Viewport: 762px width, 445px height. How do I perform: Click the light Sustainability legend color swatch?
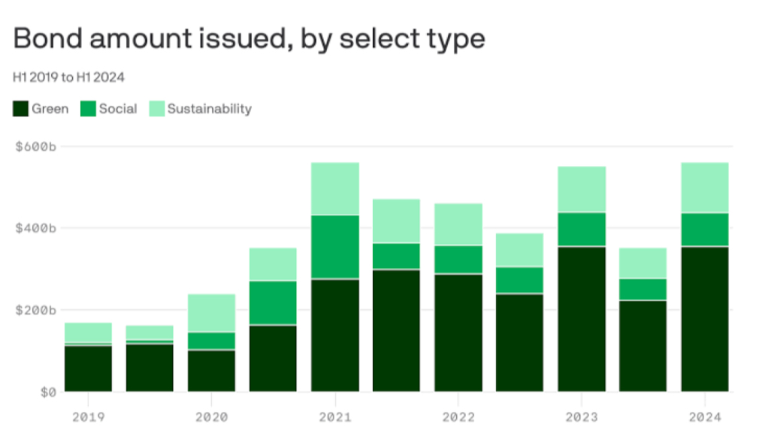point(157,109)
